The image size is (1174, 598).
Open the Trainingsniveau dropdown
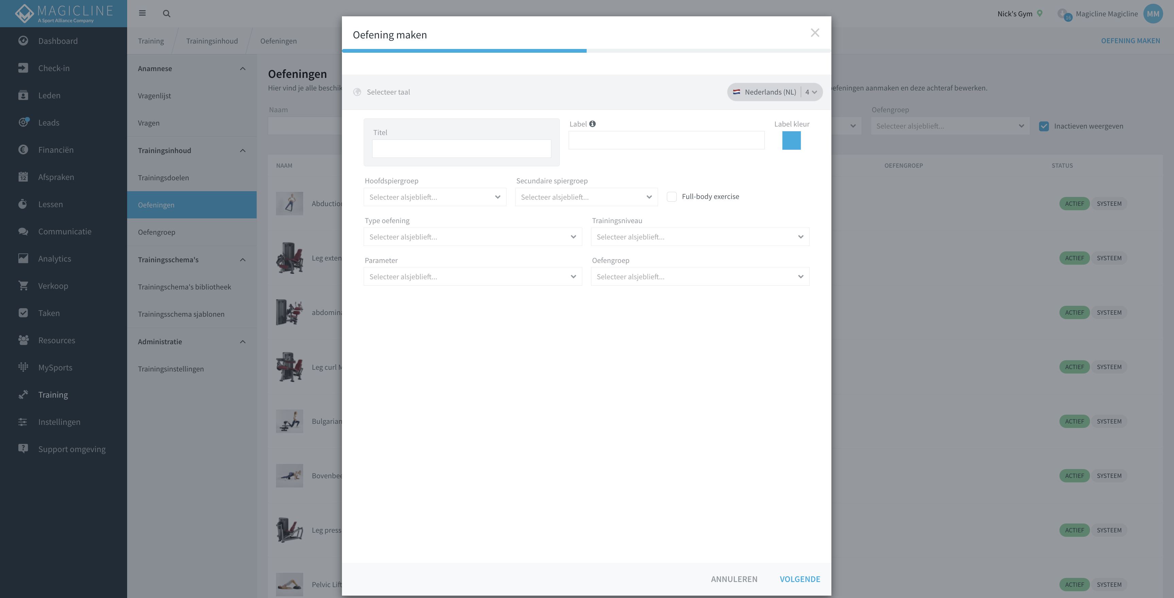click(x=700, y=237)
